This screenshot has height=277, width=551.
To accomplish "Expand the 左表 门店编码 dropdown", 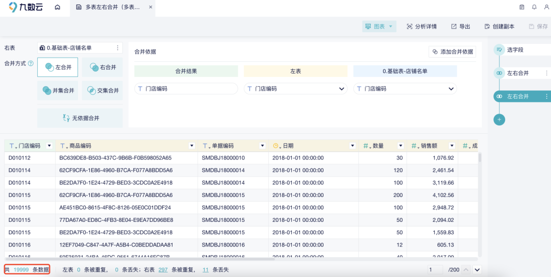I will (x=342, y=89).
